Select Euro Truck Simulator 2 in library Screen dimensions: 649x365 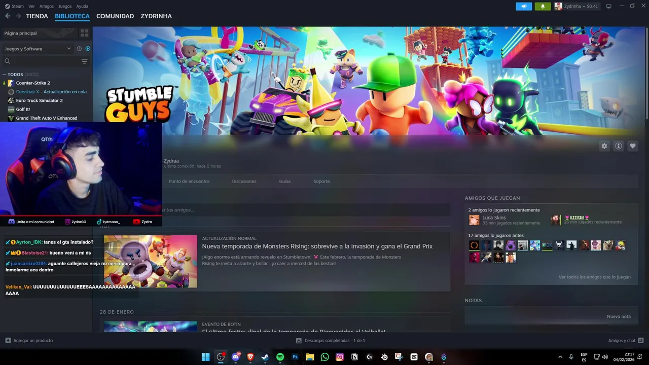(40, 100)
